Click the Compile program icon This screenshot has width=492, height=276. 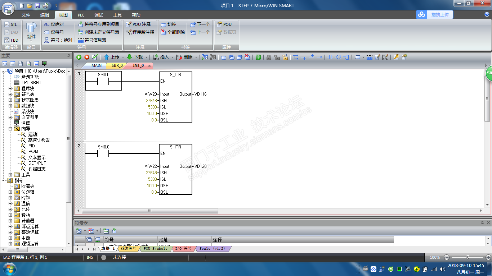pyautogui.click(x=95, y=57)
